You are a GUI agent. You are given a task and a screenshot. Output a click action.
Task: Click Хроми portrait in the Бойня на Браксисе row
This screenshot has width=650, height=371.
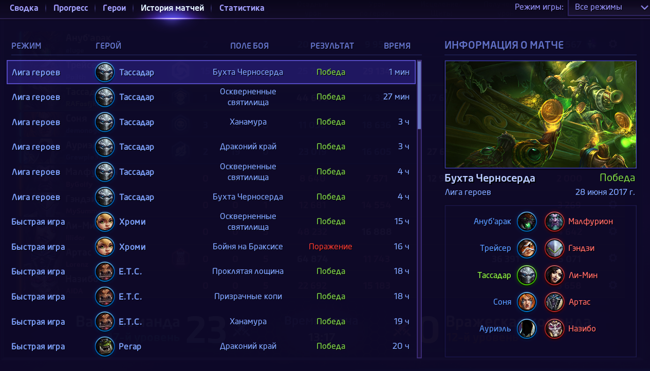pos(105,247)
